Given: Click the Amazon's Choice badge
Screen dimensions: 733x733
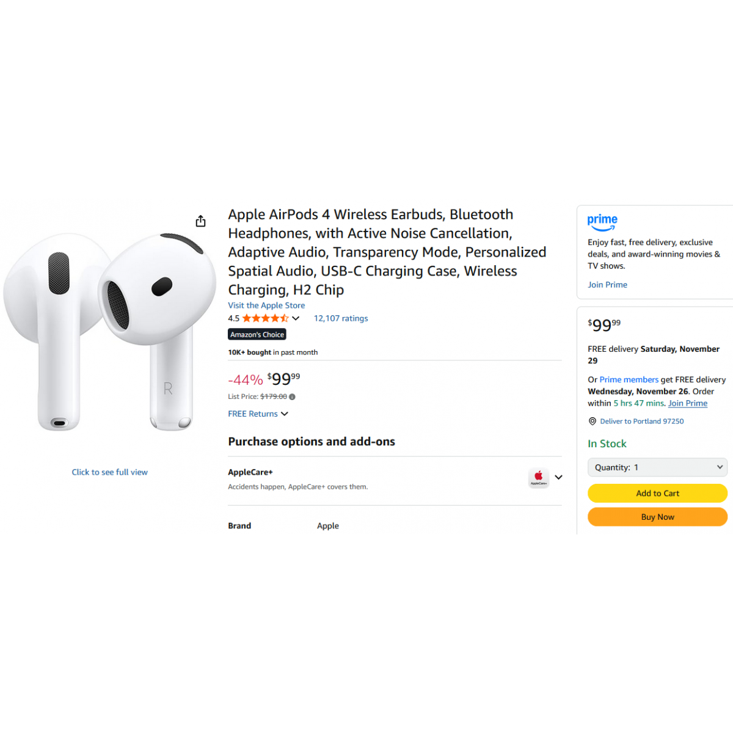Looking at the screenshot, I should [257, 335].
